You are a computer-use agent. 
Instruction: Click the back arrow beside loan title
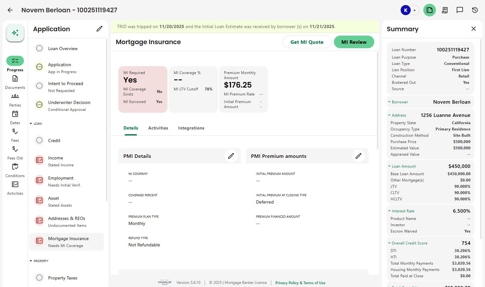tap(10, 10)
